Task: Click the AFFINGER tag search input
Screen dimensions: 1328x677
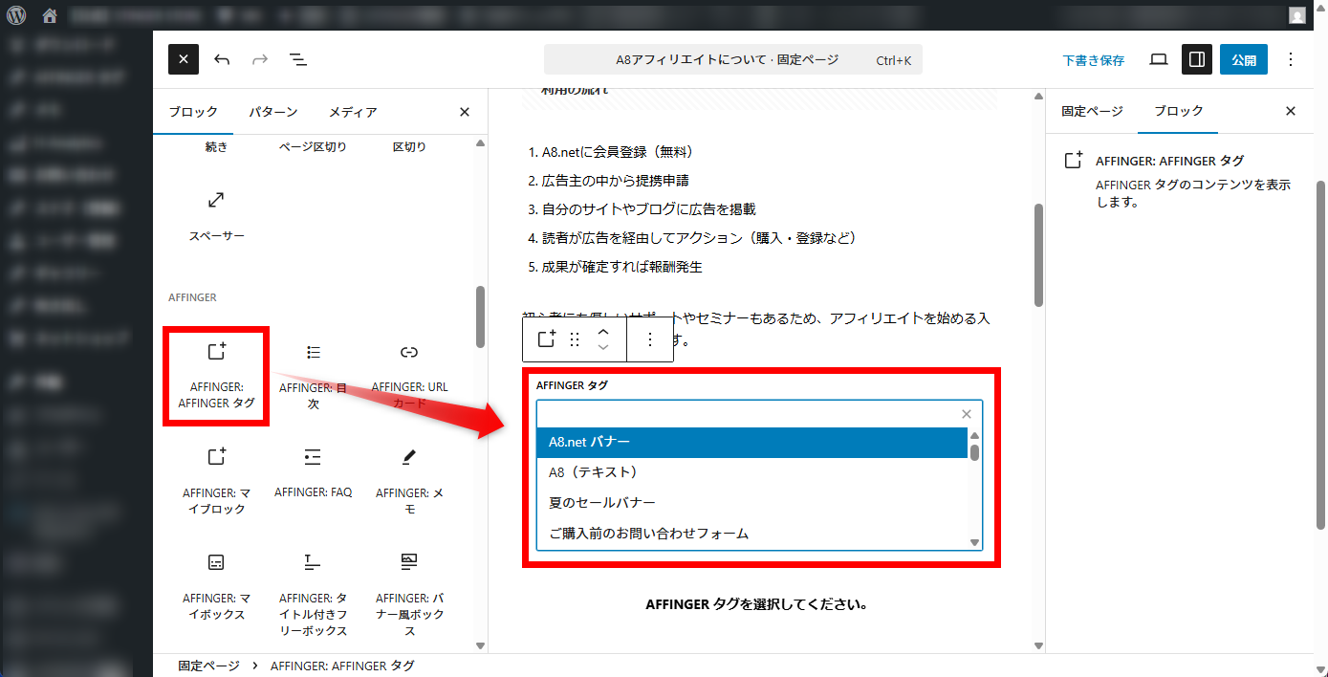Action: pyautogui.click(x=748, y=414)
